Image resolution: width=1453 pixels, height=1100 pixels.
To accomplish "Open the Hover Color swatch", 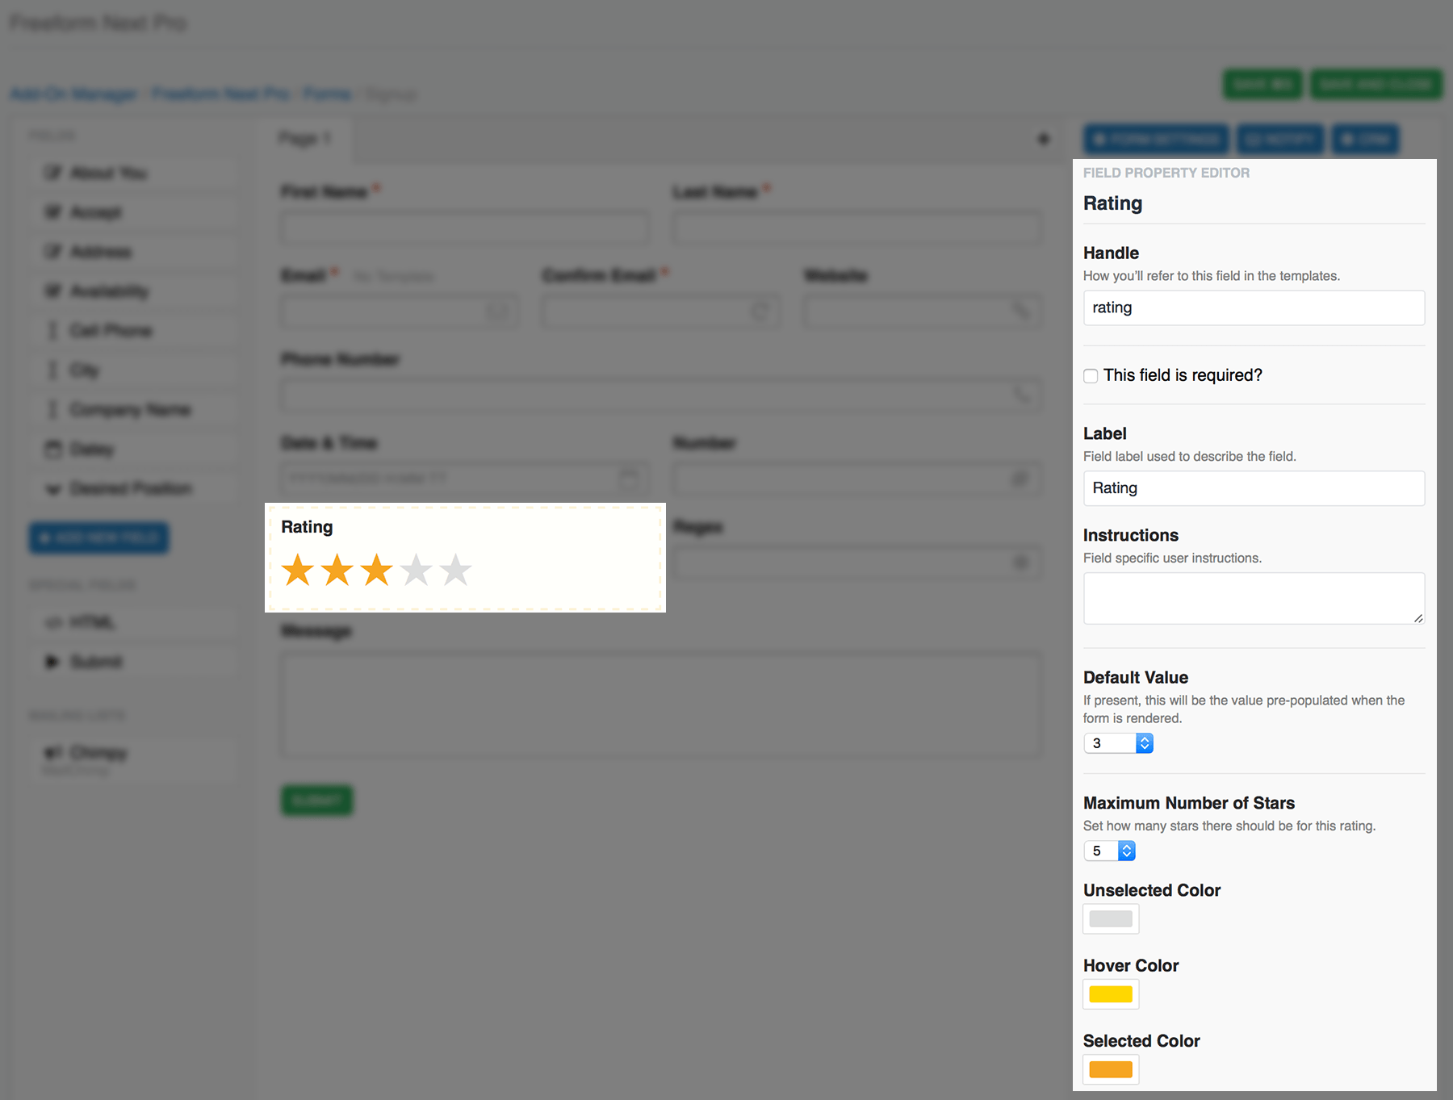I will (1111, 993).
